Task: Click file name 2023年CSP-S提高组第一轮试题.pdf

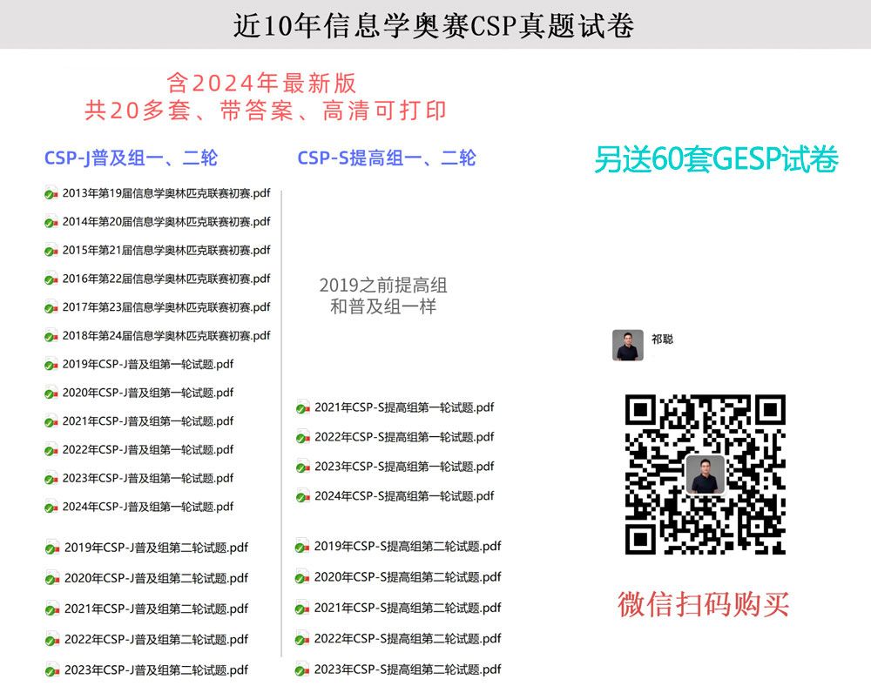Action: (x=404, y=467)
